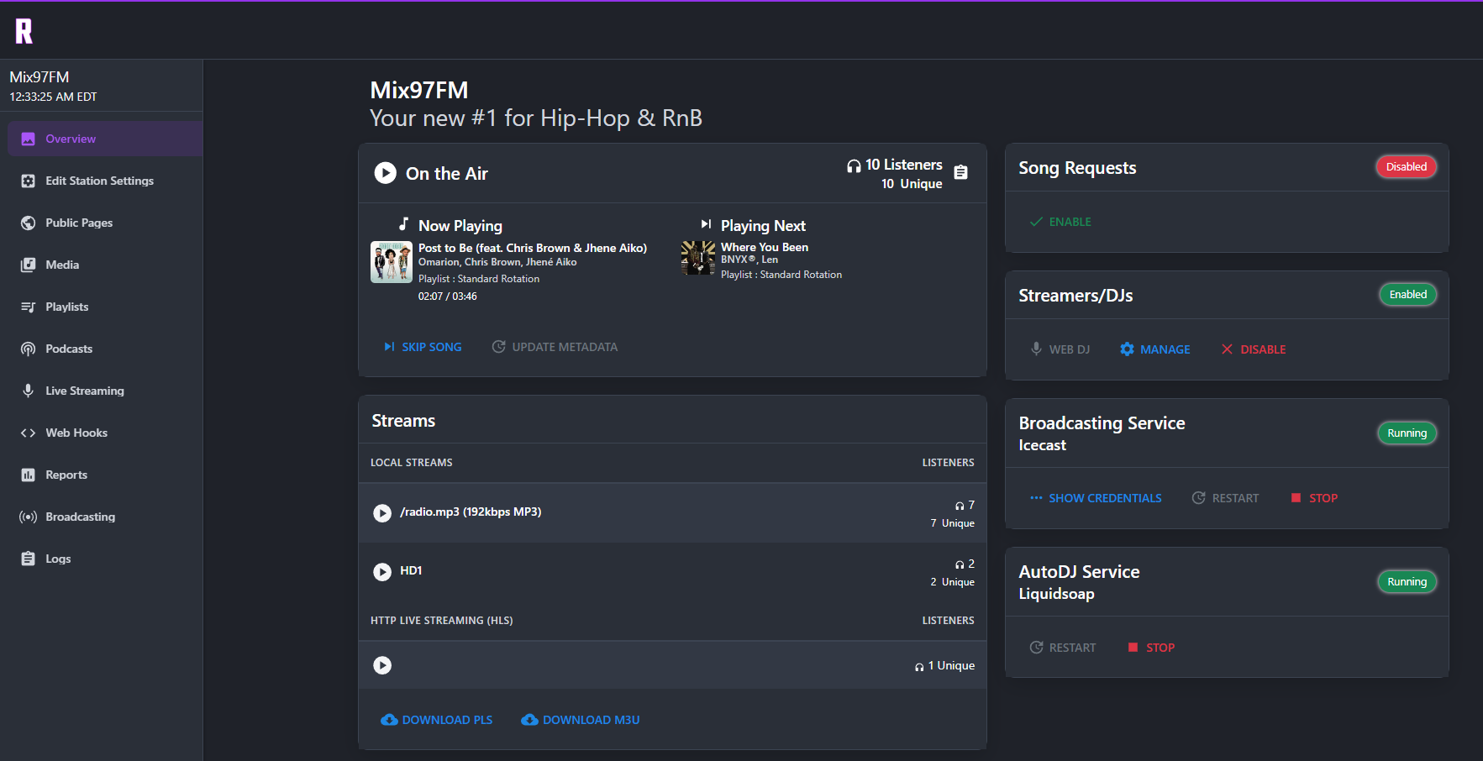1483x761 pixels.
Task: Click the Broadcasting signal icon
Action: [29, 517]
